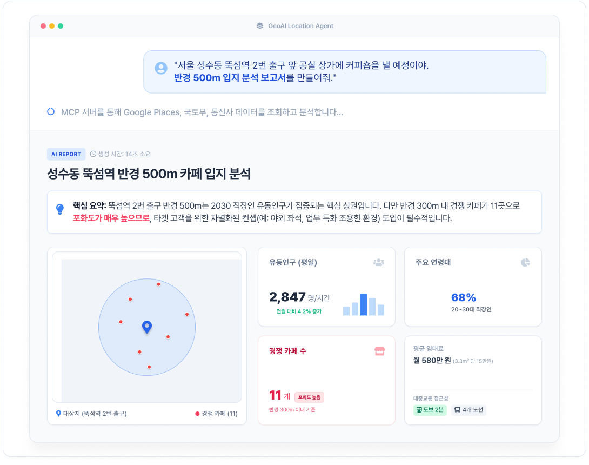The width and height of the screenshot is (589, 465).
Task: Click the clock icon beside 생성 시간
Action: [93, 154]
